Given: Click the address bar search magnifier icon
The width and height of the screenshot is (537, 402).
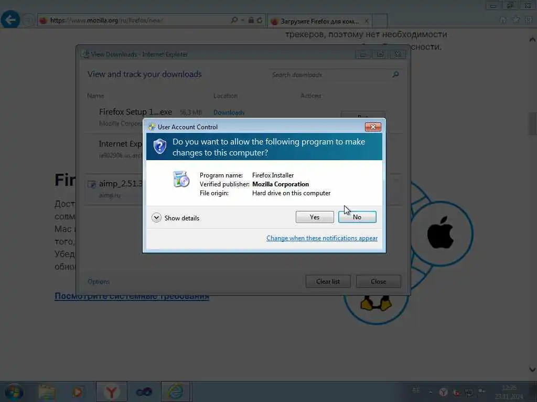Looking at the screenshot, I should pyautogui.click(x=234, y=20).
